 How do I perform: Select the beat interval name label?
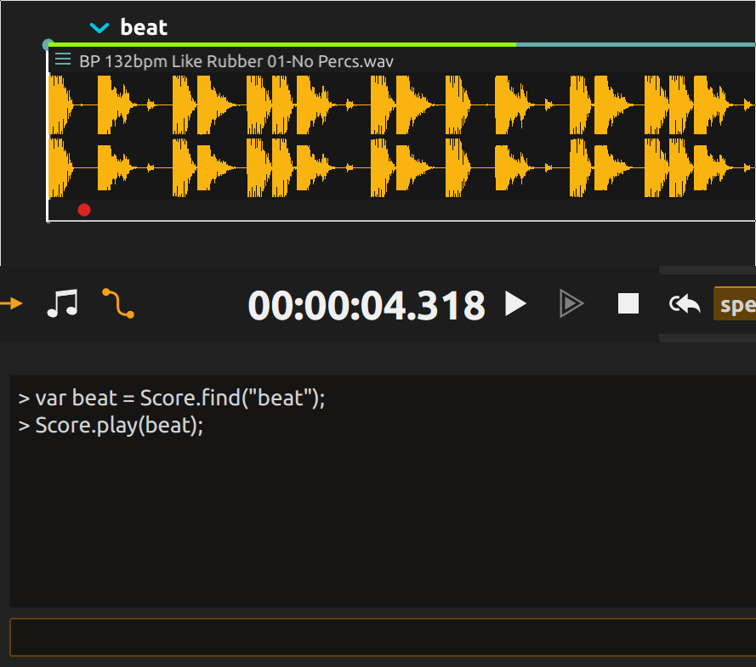pos(144,27)
